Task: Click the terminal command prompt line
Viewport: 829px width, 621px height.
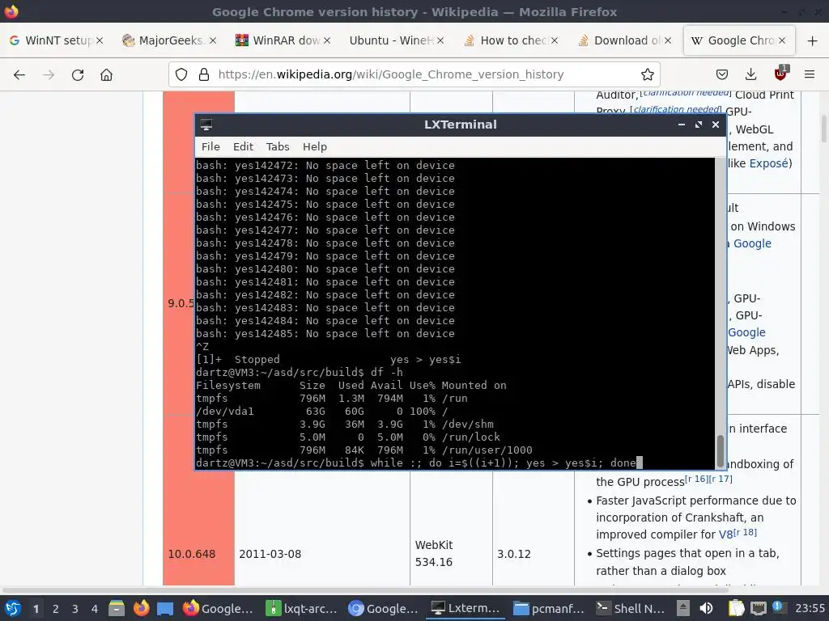Action: [x=419, y=463]
